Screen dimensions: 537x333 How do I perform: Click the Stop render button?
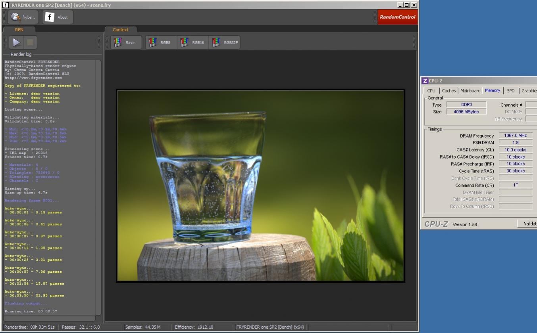tap(30, 42)
